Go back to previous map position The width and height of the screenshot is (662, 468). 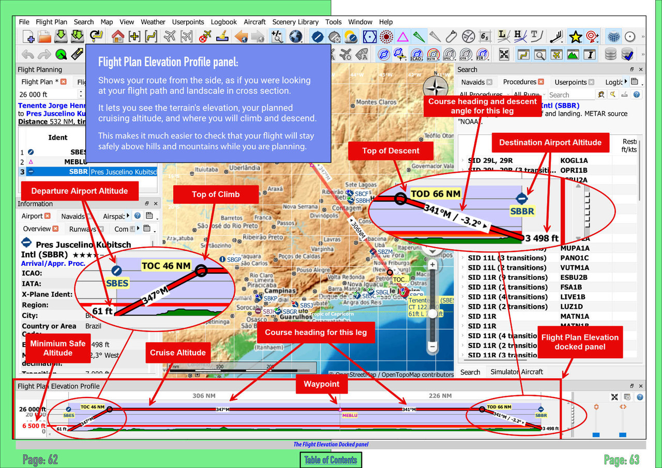(240, 36)
